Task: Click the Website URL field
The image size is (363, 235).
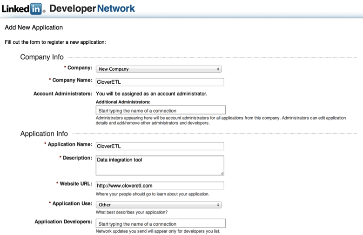Action: 160,186
